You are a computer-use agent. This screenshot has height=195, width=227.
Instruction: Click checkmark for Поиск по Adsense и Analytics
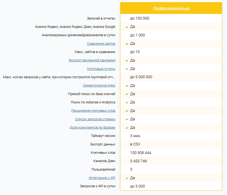pos(127,102)
